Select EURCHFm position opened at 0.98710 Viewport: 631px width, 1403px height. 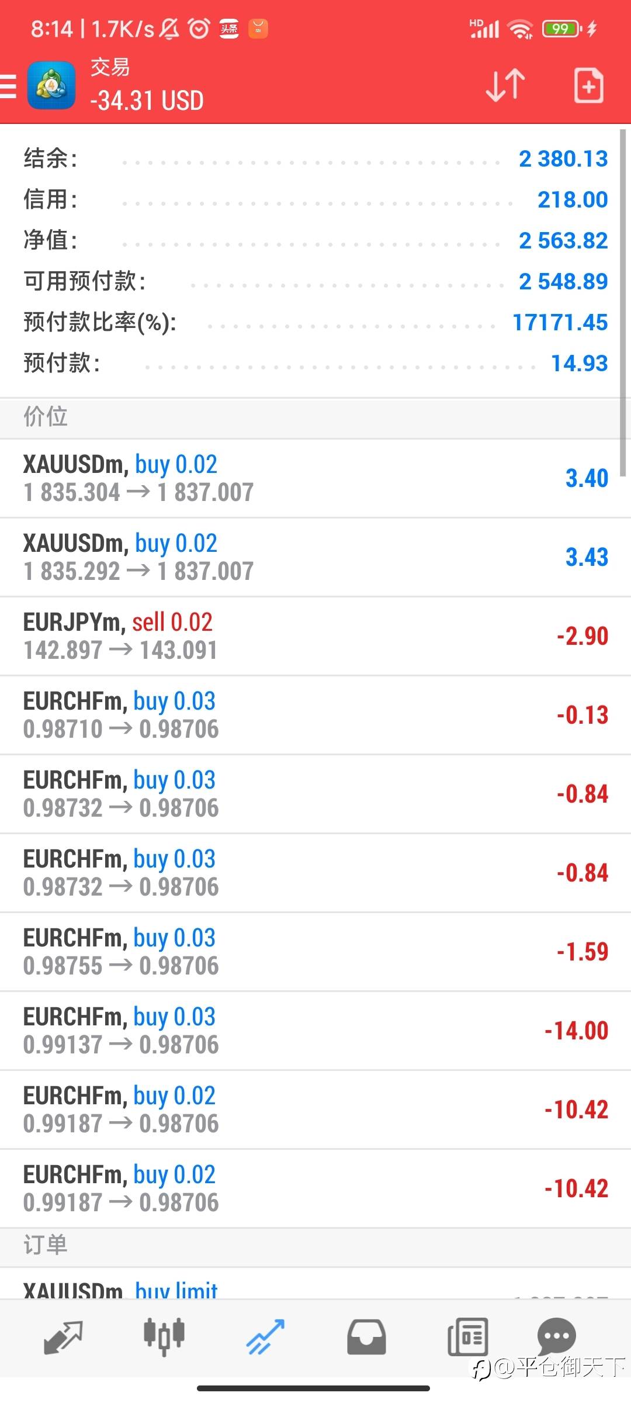pyautogui.click(x=315, y=715)
